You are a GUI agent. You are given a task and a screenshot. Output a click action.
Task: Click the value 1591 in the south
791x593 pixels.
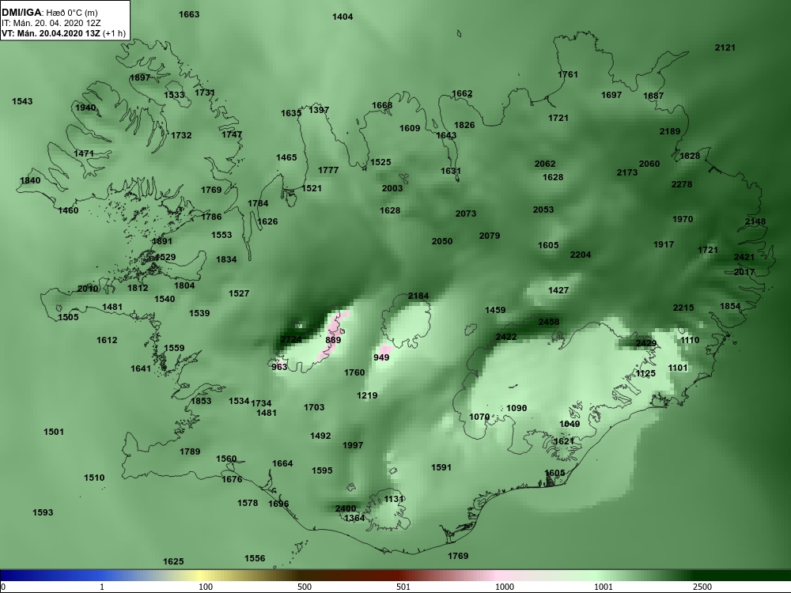point(441,467)
